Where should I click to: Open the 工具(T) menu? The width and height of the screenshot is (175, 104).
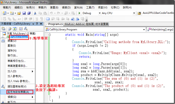coord(90,8)
